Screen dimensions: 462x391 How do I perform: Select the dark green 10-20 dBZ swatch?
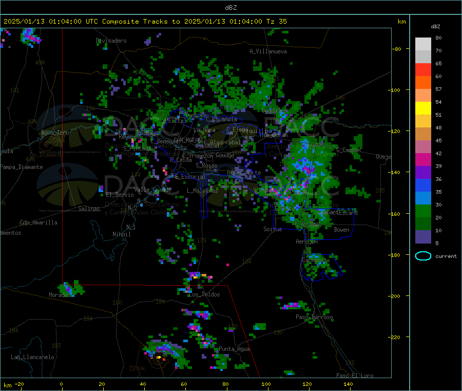[423, 224]
